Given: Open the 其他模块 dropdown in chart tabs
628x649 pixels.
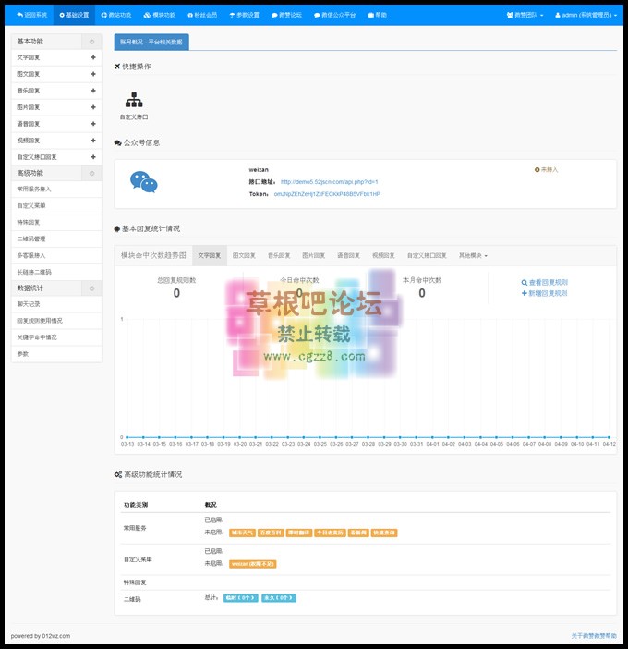Looking at the screenshot, I should point(473,255).
